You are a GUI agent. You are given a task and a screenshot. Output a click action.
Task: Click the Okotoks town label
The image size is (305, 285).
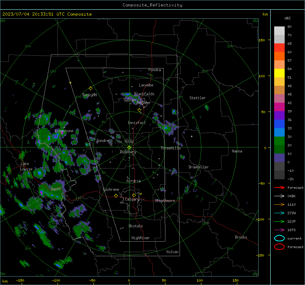tap(136, 226)
